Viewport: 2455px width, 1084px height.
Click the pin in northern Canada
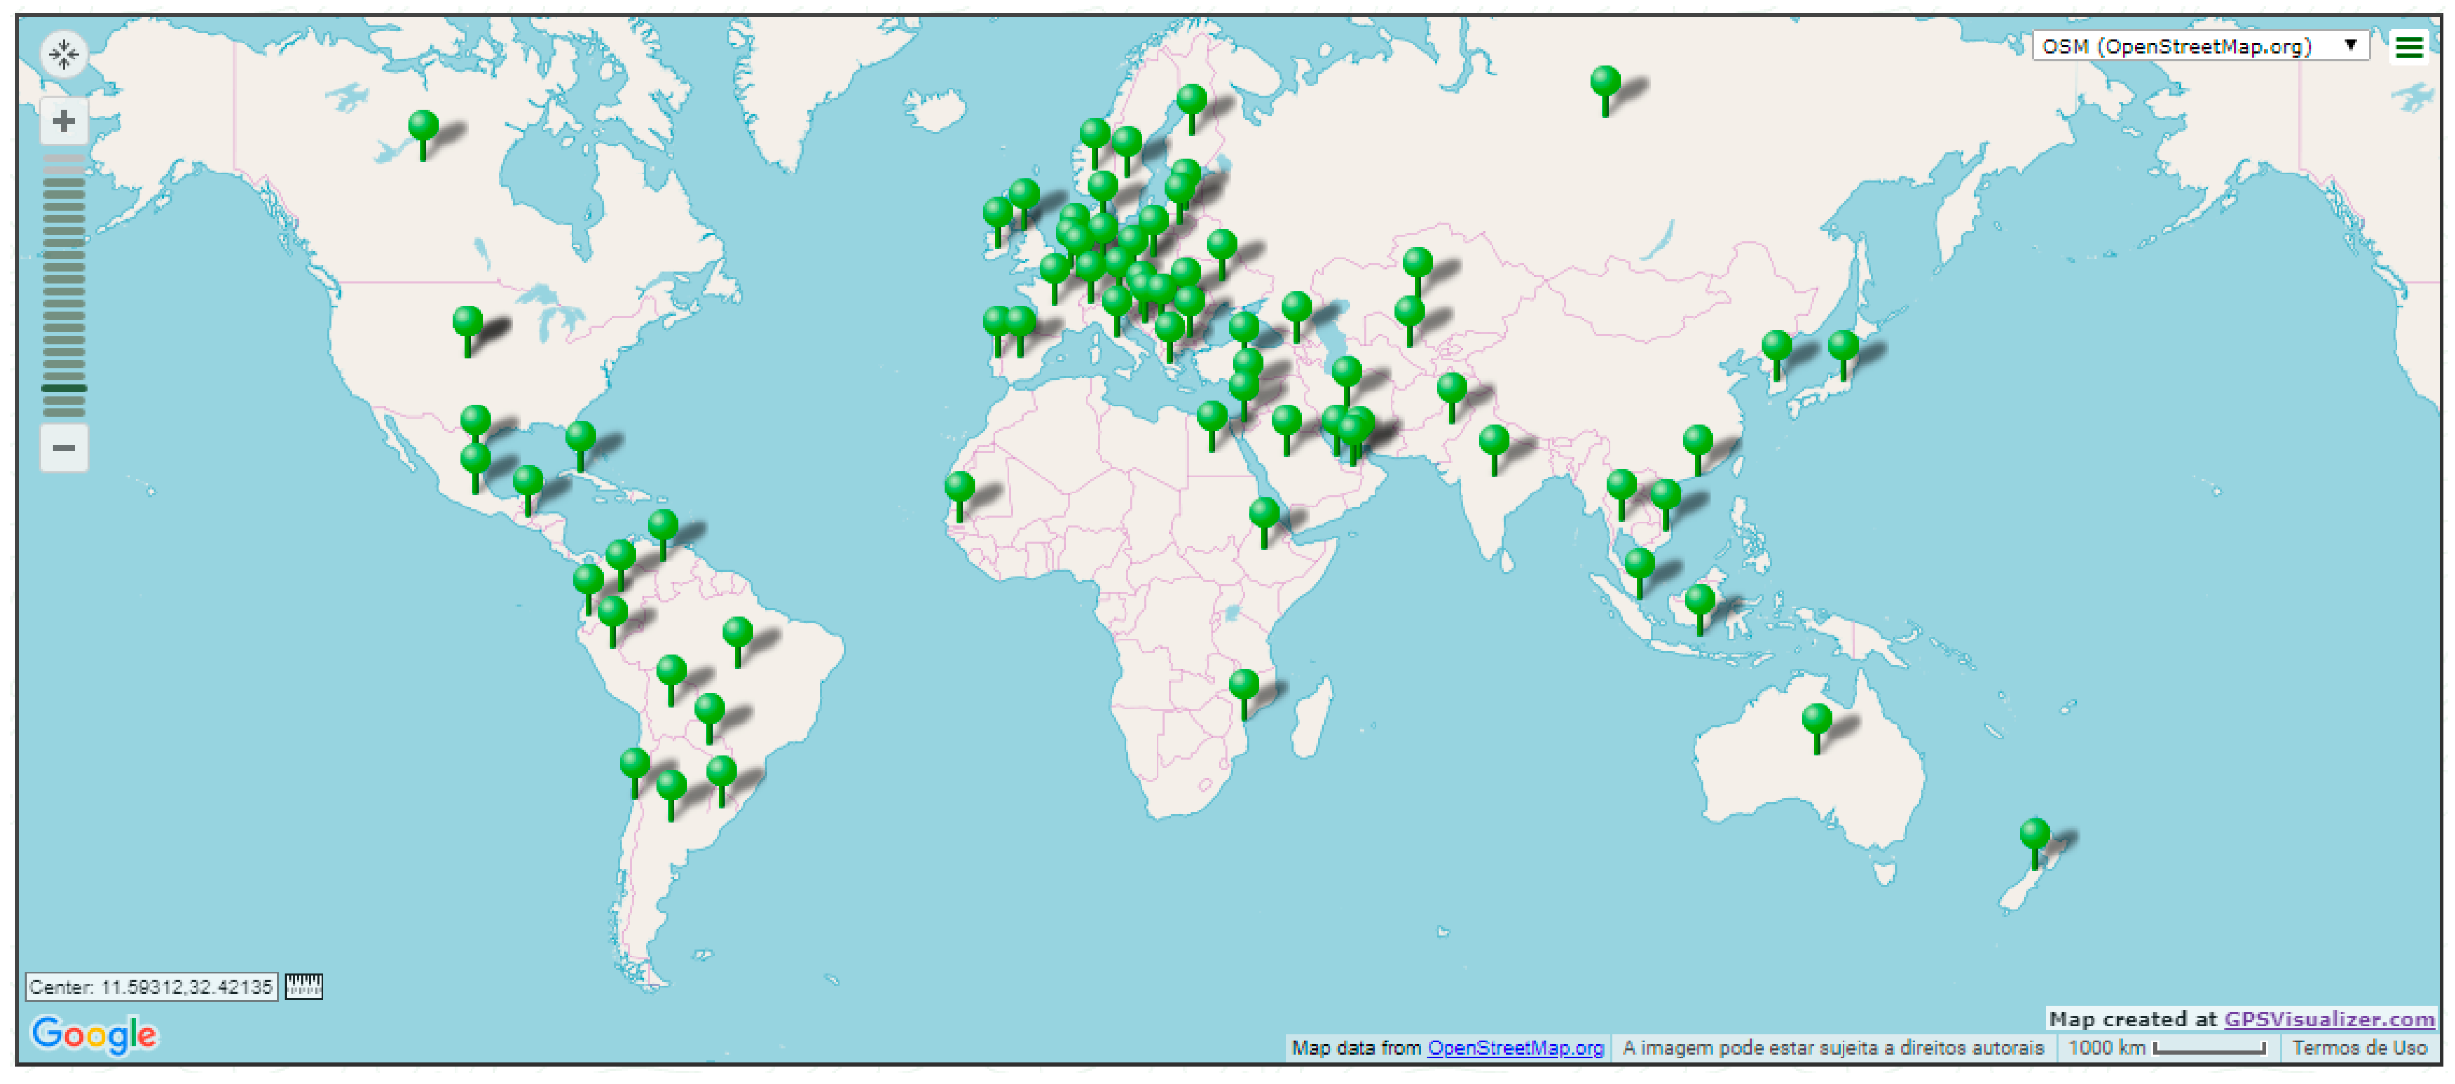point(423,128)
